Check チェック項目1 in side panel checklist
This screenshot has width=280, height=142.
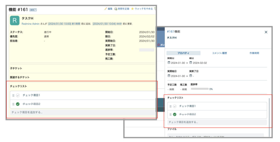(175, 106)
